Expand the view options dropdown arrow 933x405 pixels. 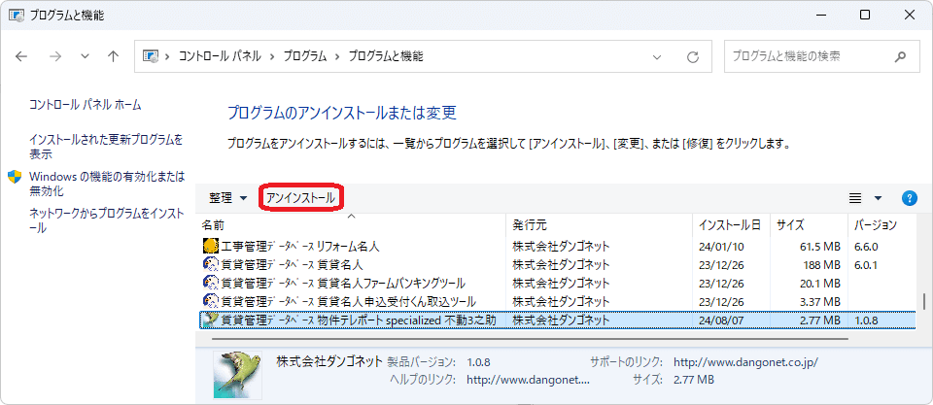pyautogui.click(x=879, y=198)
